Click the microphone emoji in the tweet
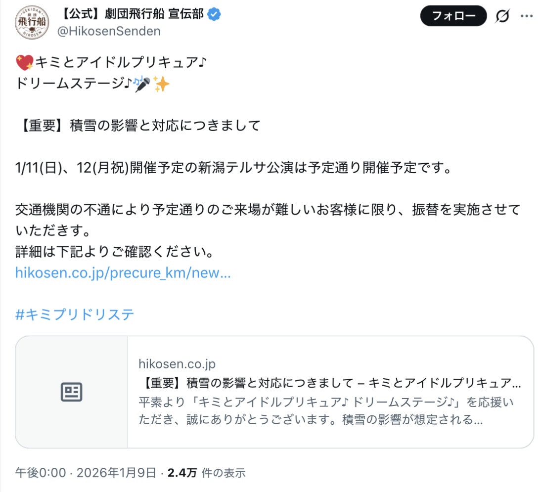The image size is (542, 492). pos(143,84)
